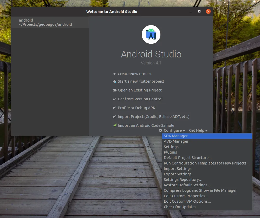The height and width of the screenshot is (218, 260).
Task: Select Compress Logs and Show in File Manager
Action: 207,190
